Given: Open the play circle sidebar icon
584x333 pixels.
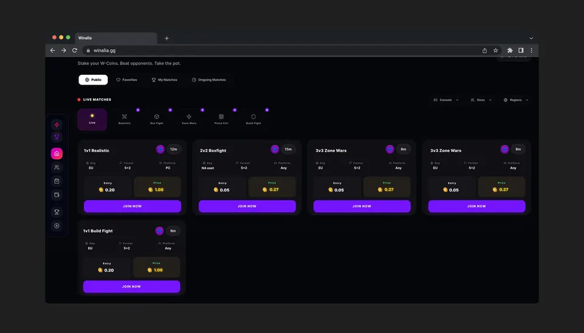Looking at the screenshot, I should click(x=57, y=225).
